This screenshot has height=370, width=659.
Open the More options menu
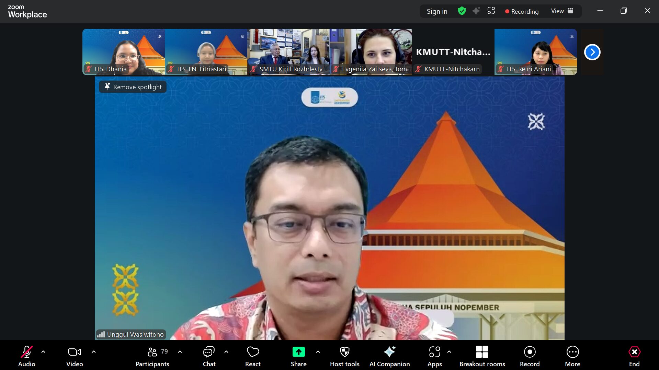tap(572, 356)
